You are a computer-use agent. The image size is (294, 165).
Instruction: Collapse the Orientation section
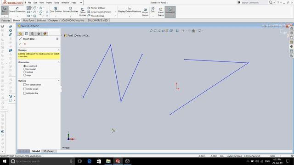(58, 62)
